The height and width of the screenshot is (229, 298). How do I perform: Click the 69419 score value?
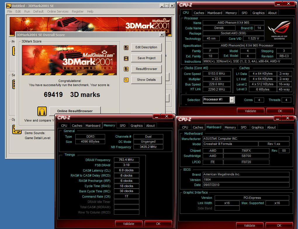(53, 95)
